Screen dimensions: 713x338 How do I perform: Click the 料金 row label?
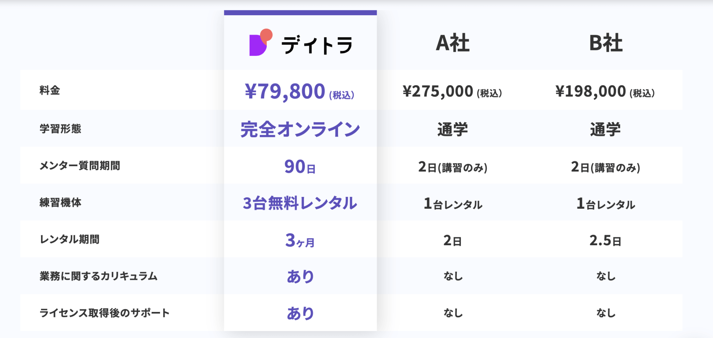[50, 91]
